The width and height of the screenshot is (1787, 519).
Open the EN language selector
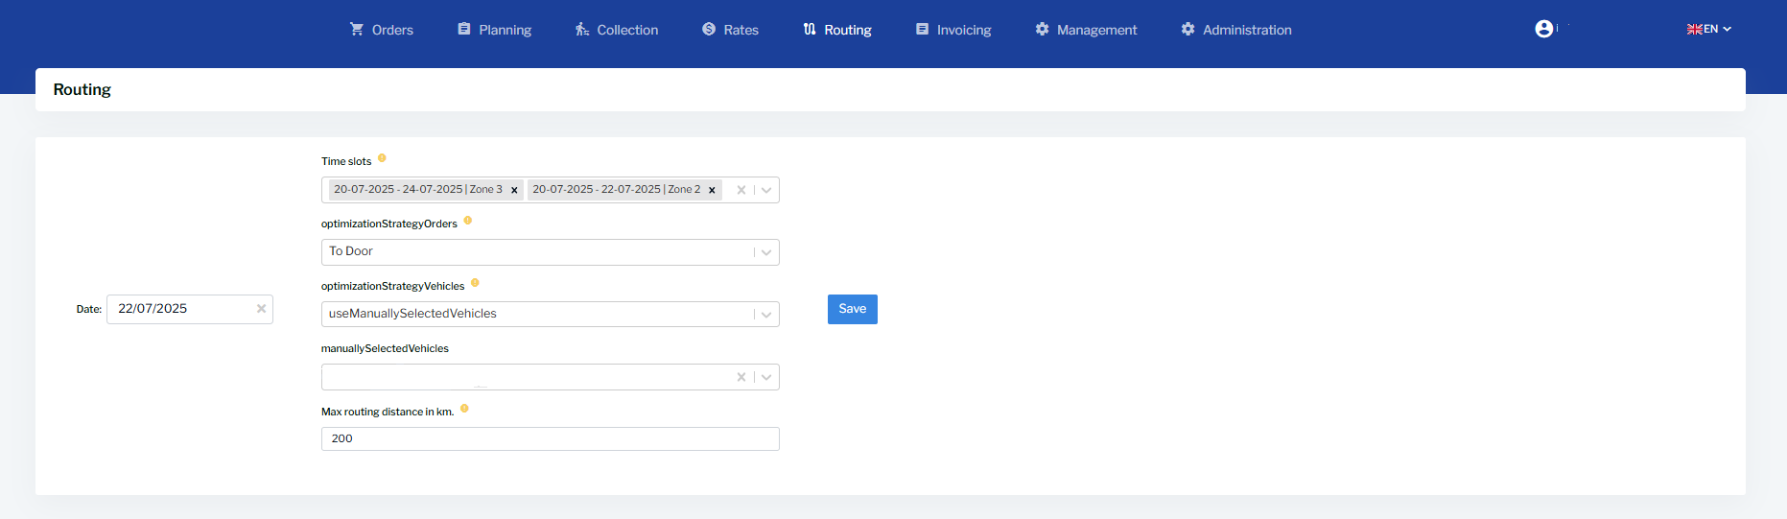[1709, 29]
